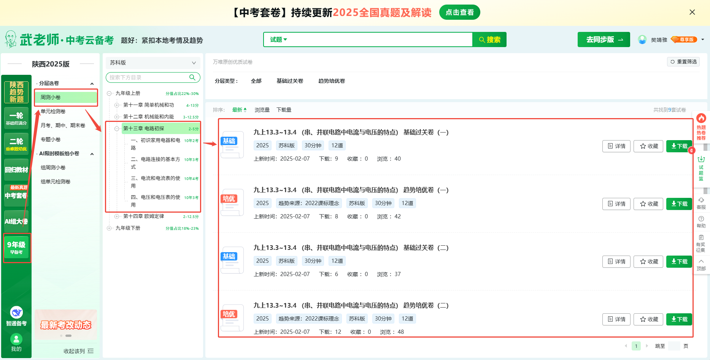Click the 去同步版 button
Viewport: 710px width, 360px height.
pos(604,39)
